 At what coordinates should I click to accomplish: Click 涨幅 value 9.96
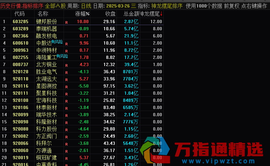84,43
